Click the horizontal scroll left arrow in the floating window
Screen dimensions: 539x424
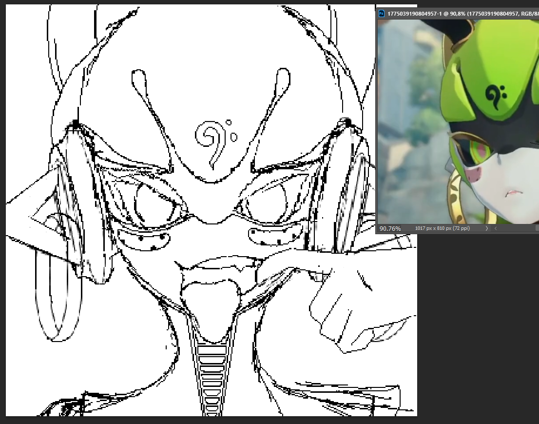(x=496, y=228)
